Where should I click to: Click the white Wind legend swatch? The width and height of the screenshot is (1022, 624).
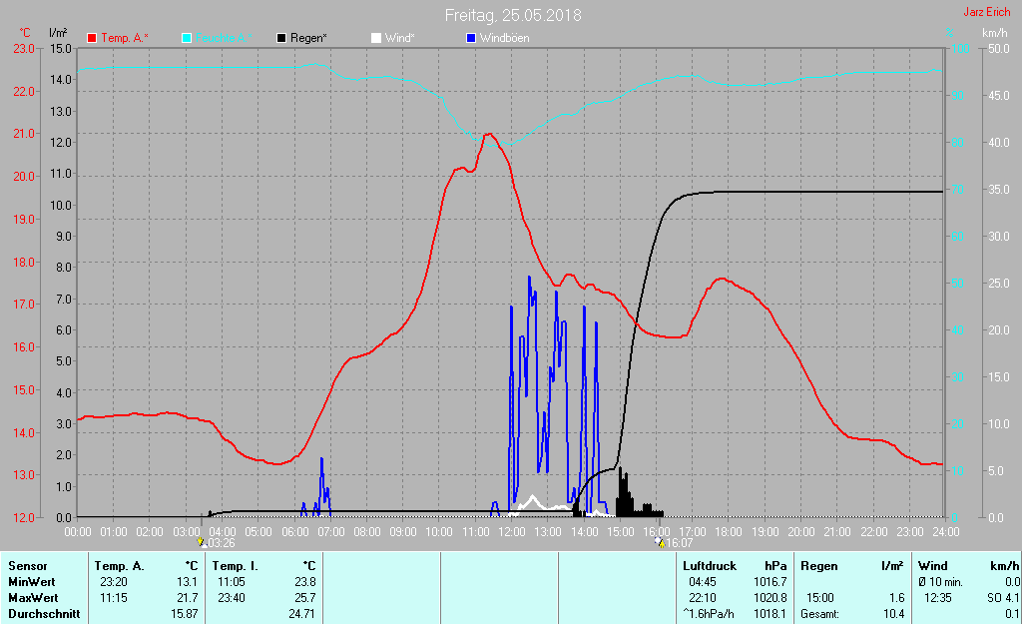pyautogui.click(x=376, y=38)
